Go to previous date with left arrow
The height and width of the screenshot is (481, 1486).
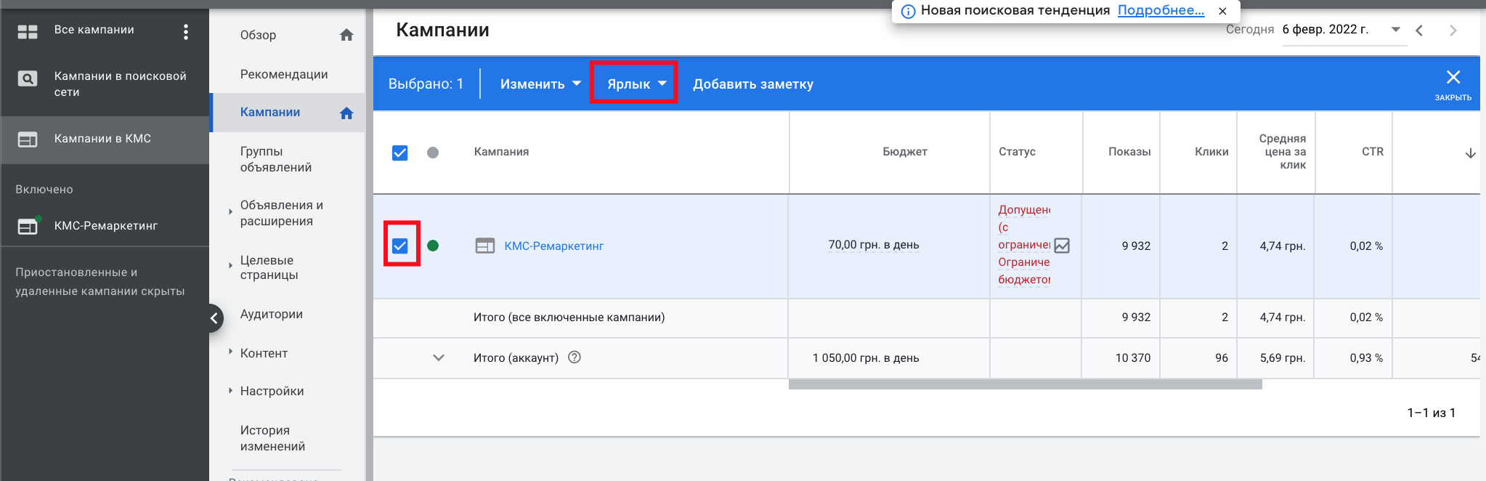(1419, 31)
